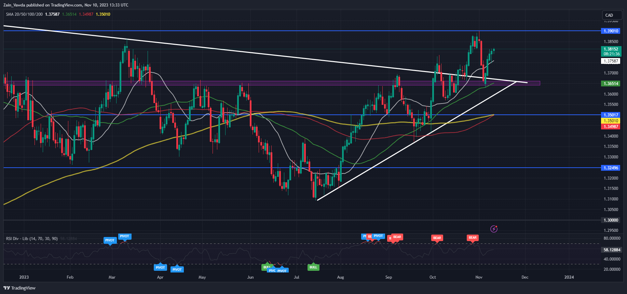Click the 2024 label on the time axis

pyautogui.click(x=569, y=277)
